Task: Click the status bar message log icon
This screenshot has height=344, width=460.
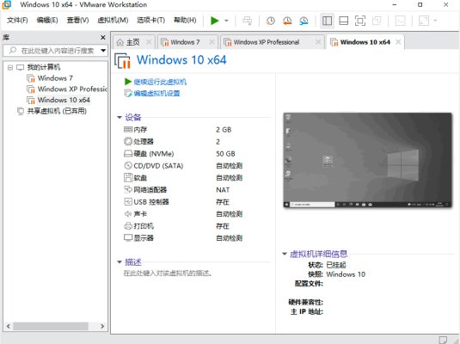Action: tap(443, 340)
